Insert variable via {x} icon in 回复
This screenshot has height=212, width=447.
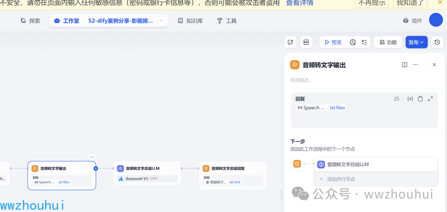coord(410,99)
